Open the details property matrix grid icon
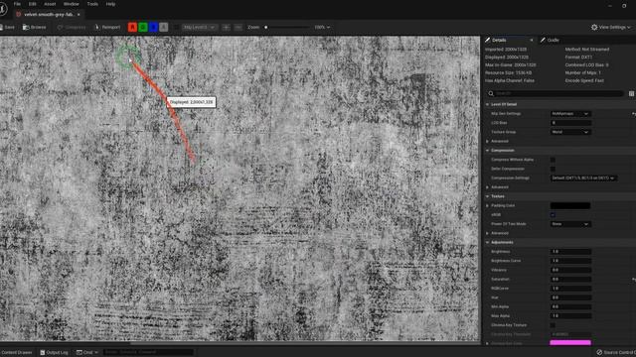The width and height of the screenshot is (636, 357). tap(631, 93)
